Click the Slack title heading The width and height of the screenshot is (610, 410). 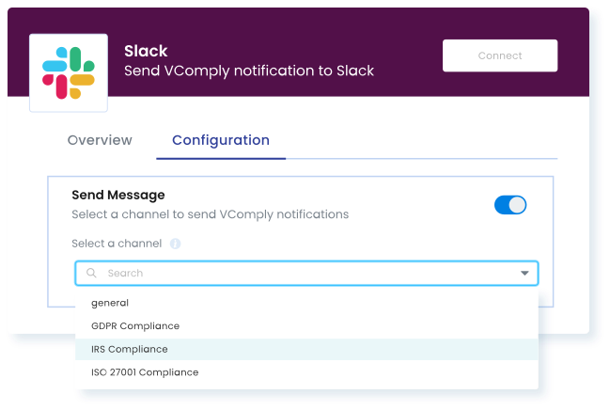pyautogui.click(x=146, y=51)
